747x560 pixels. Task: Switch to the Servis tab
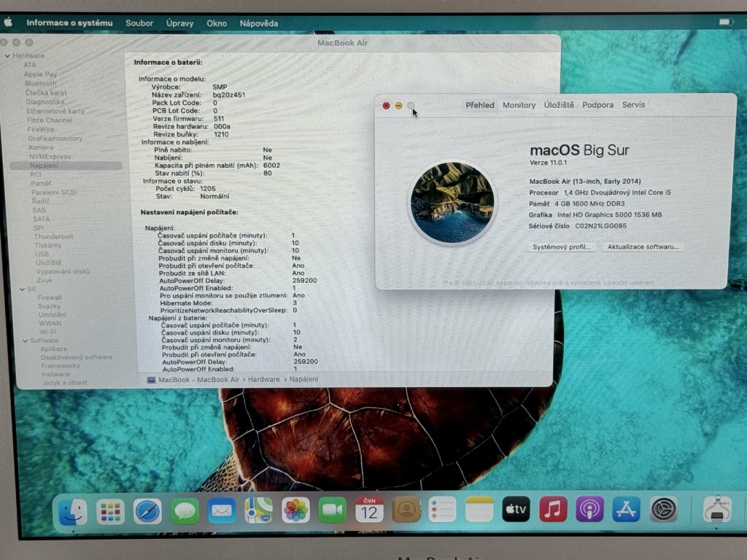[633, 105]
